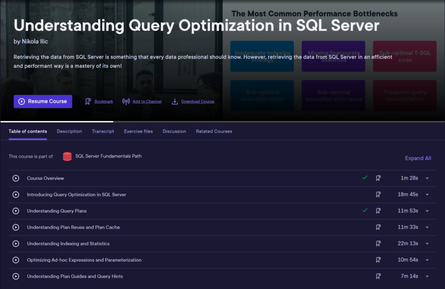Click the Download Course arrow icon
Viewport: 445px width, 289px height.
click(175, 101)
